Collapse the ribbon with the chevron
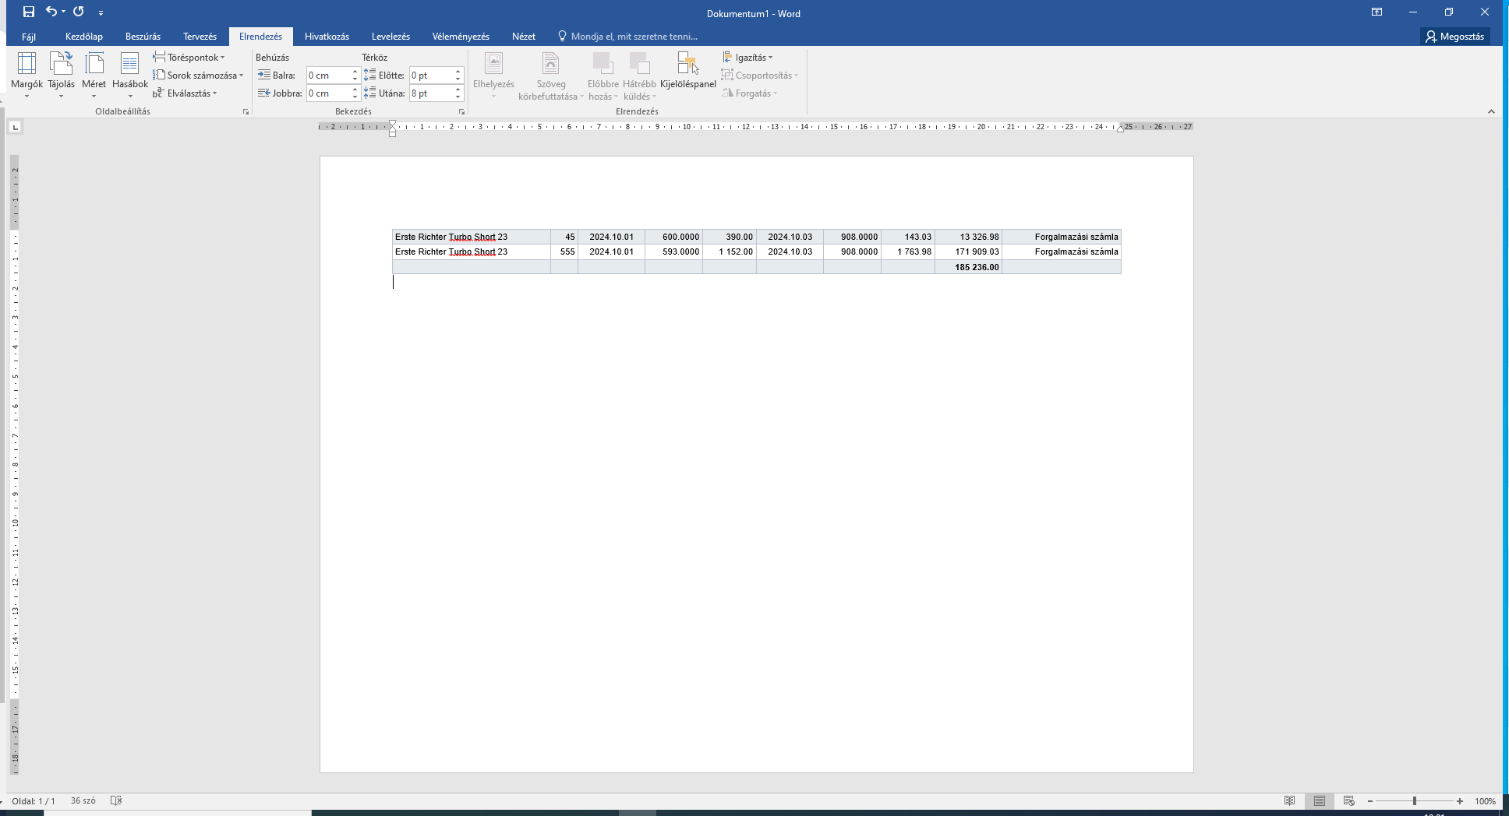The height and width of the screenshot is (816, 1509). [x=1491, y=111]
